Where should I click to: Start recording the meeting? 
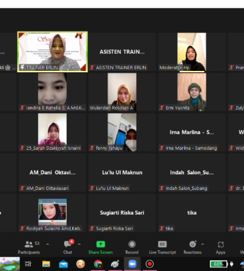[132, 247]
